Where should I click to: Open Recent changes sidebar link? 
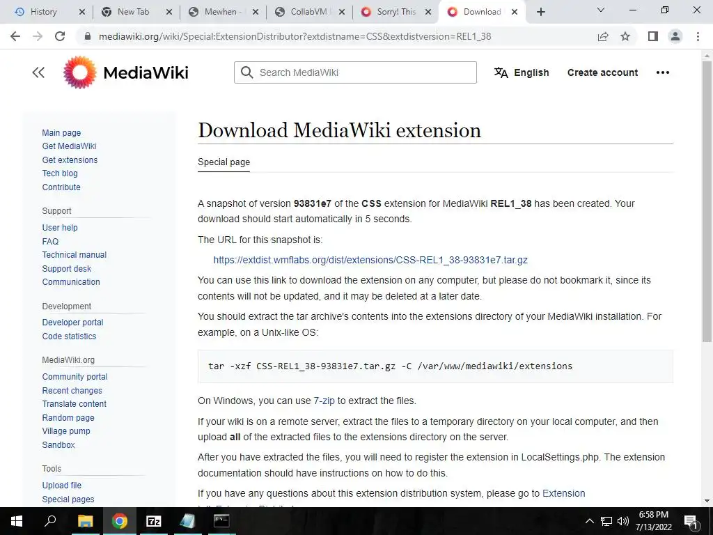(72, 390)
